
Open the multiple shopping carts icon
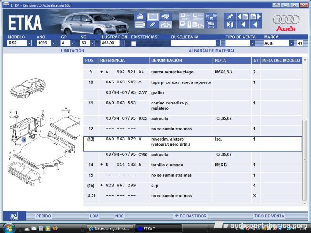[x=211, y=17]
